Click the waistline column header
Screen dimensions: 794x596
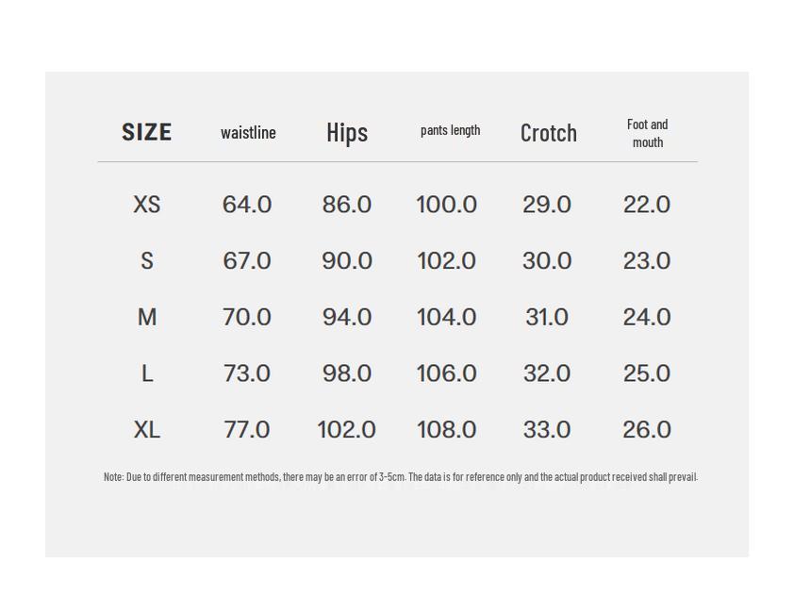tap(248, 133)
